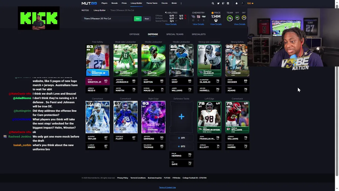This screenshot has width=339, height=191.
Task: Switch to the Offense tab
Action: click(x=134, y=34)
